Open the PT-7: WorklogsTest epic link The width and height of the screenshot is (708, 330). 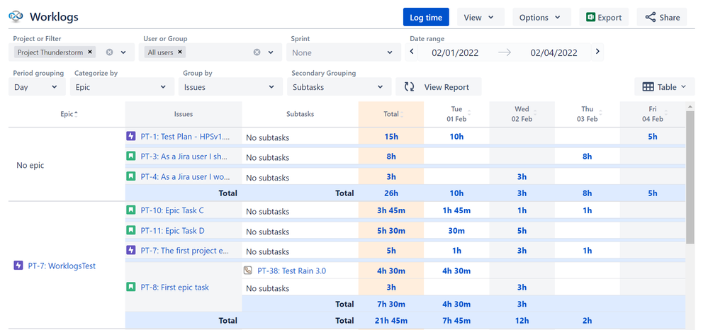[61, 266]
